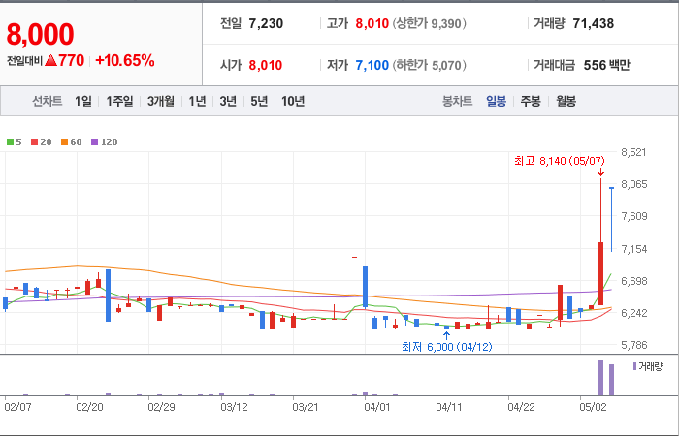
Task: Select the 일봉 candle chart
Action: point(496,101)
